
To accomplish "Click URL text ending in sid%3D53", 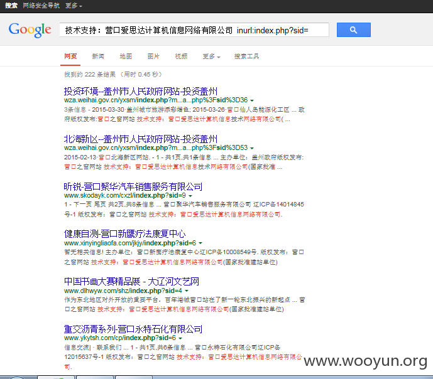I will tap(156, 147).
